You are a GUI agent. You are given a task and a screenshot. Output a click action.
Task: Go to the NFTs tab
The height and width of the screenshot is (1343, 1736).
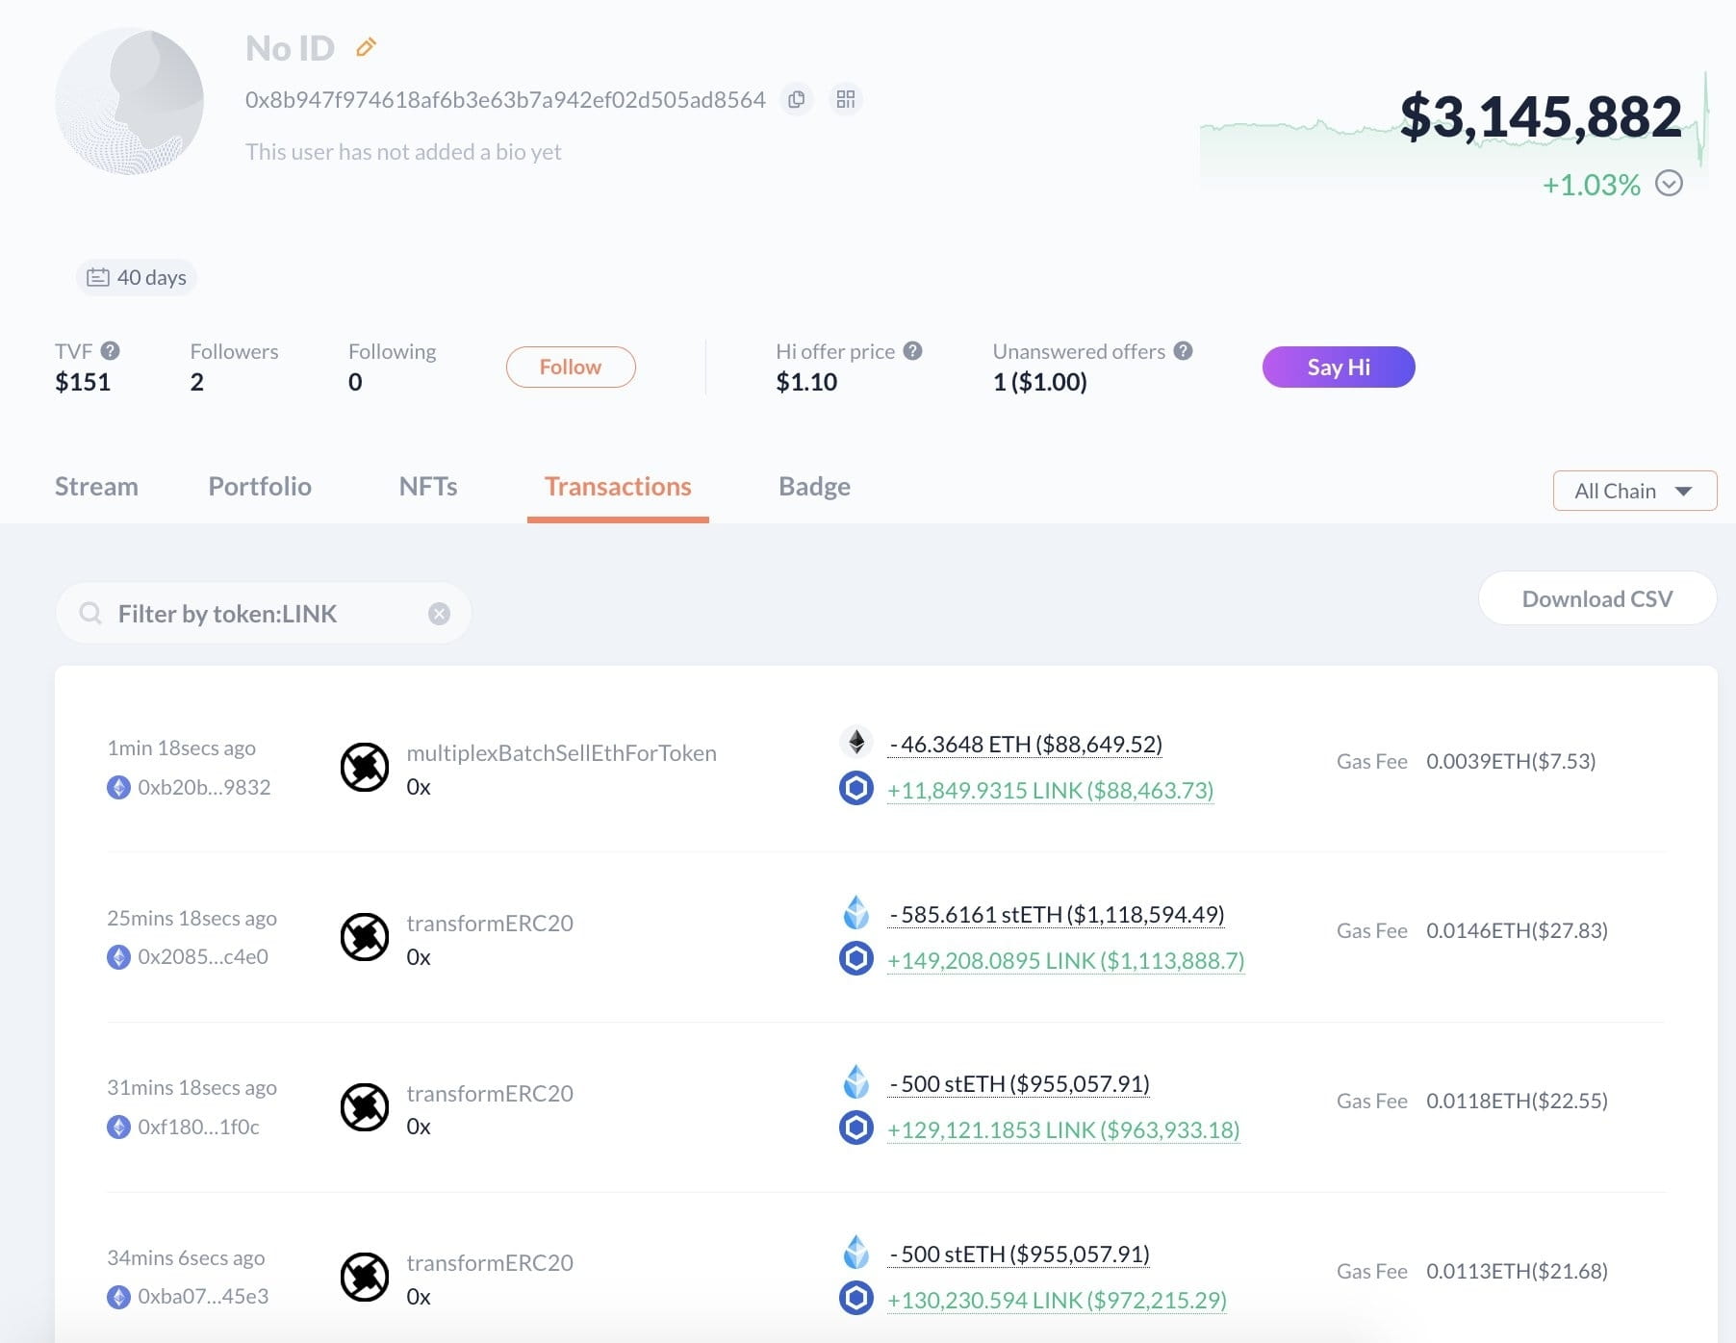[428, 486]
